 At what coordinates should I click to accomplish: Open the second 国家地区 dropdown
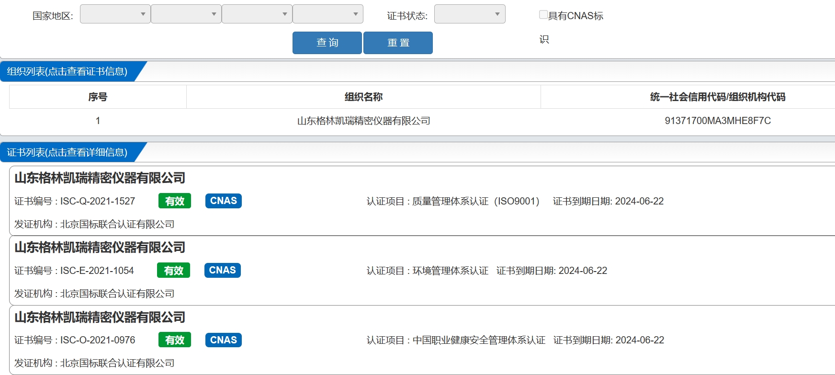pyautogui.click(x=186, y=14)
